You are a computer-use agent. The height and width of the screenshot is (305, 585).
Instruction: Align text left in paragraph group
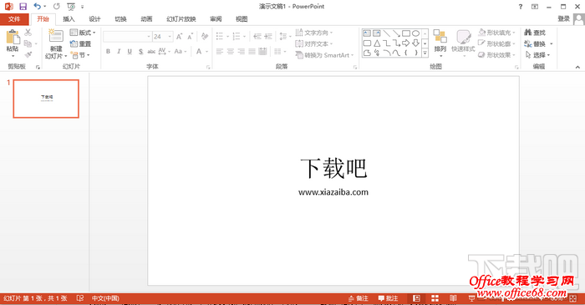click(x=220, y=52)
